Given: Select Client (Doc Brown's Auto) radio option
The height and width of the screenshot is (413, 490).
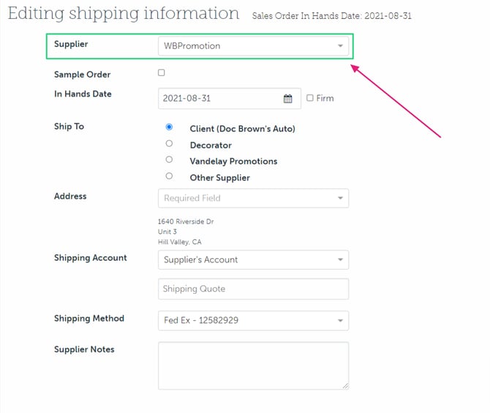Looking at the screenshot, I should pyautogui.click(x=169, y=127).
